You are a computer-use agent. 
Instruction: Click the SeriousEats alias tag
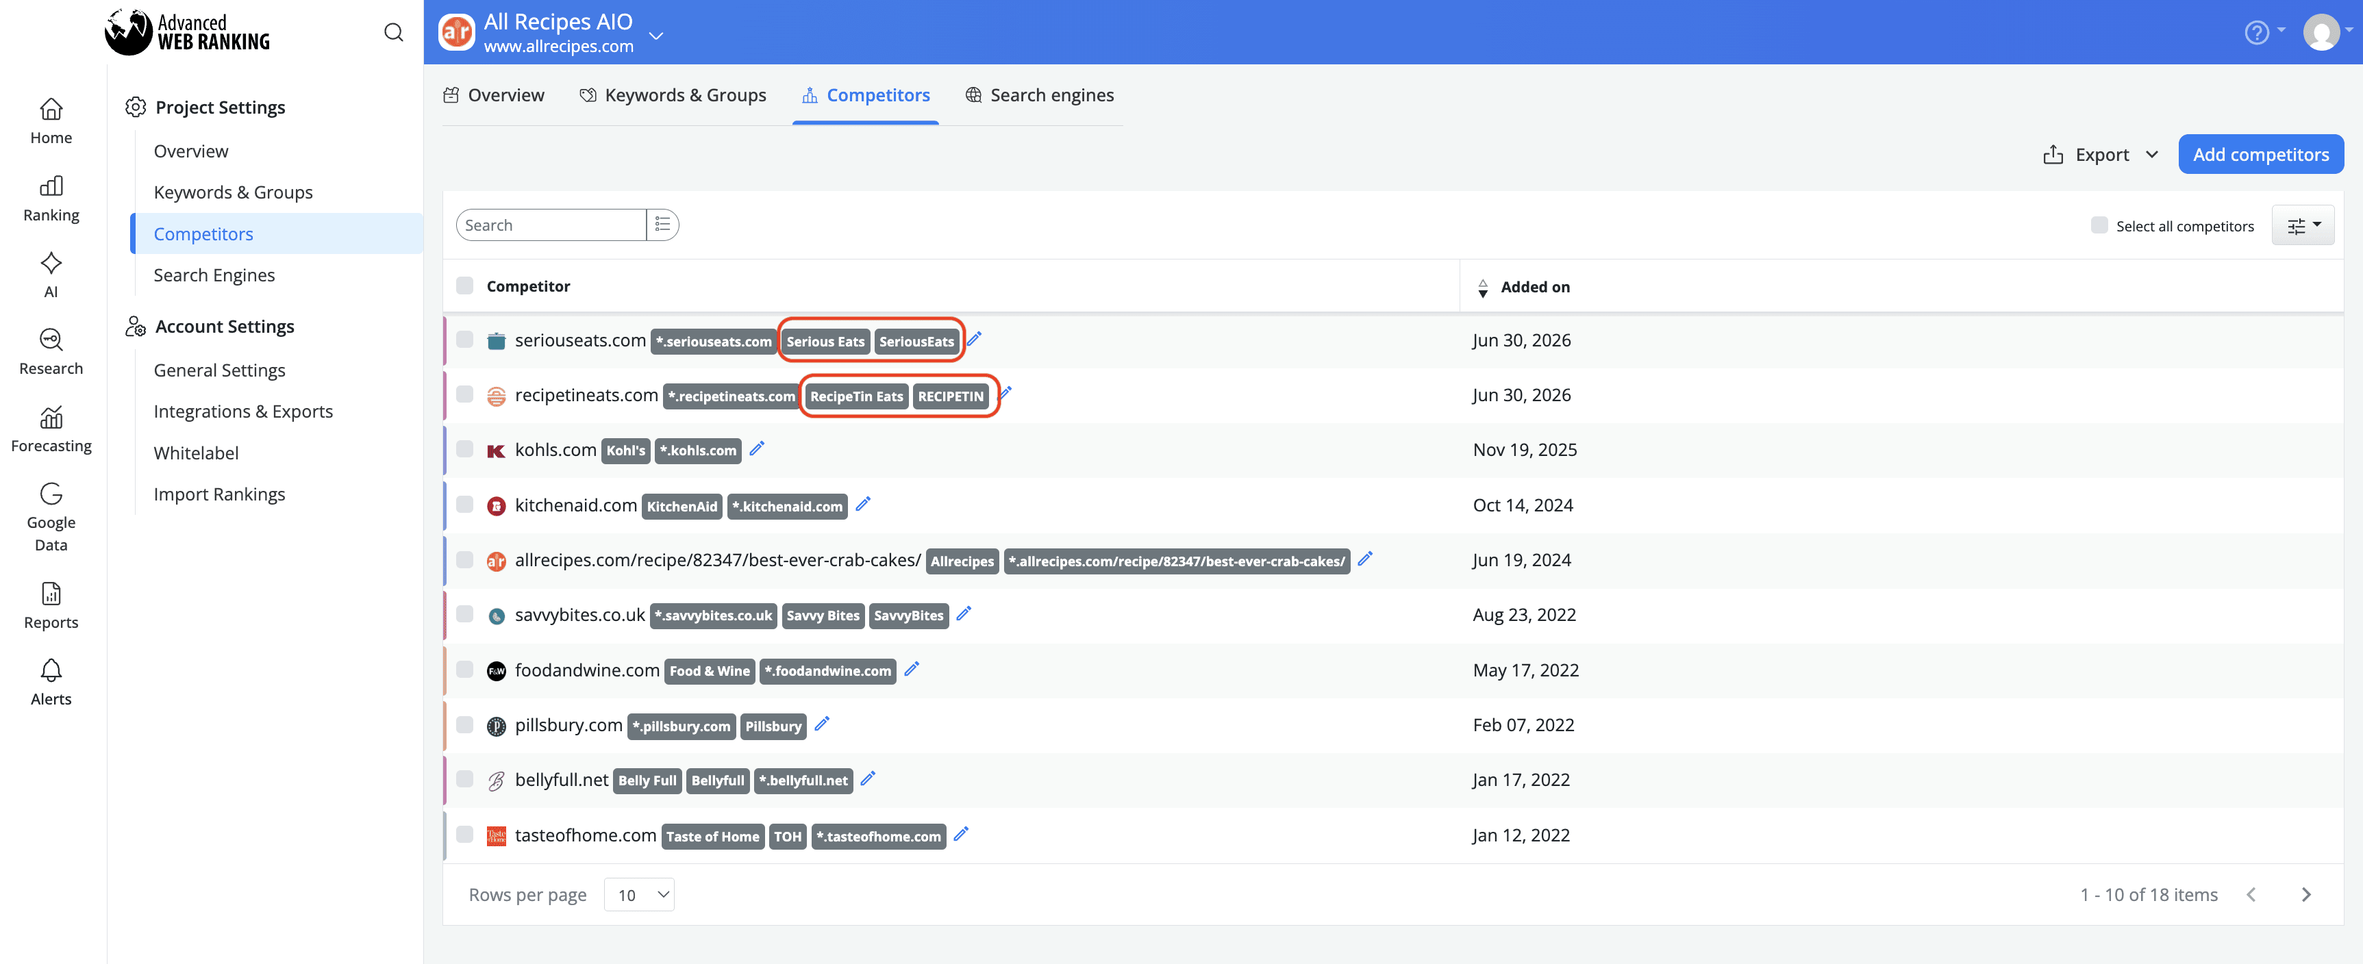tap(916, 341)
